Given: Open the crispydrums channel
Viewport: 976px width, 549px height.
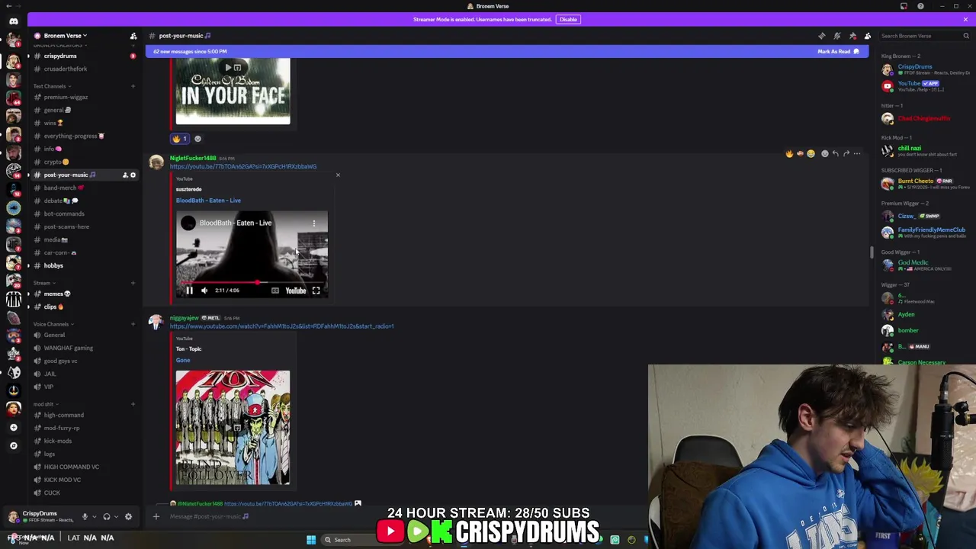Looking at the screenshot, I should (x=82, y=56).
